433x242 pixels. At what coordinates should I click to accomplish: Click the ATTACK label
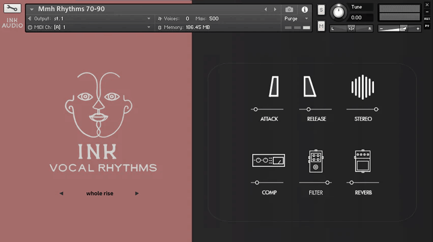pos(269,119)
